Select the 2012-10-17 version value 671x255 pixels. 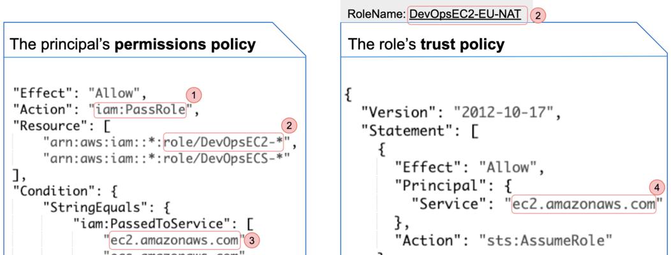tap(503, 113)
